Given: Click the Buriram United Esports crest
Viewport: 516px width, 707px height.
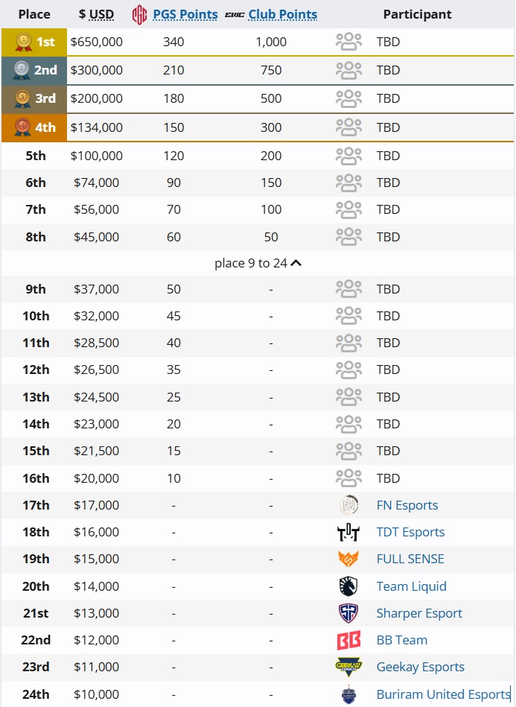Looking at the screenshot, I should tap(348, 694).
